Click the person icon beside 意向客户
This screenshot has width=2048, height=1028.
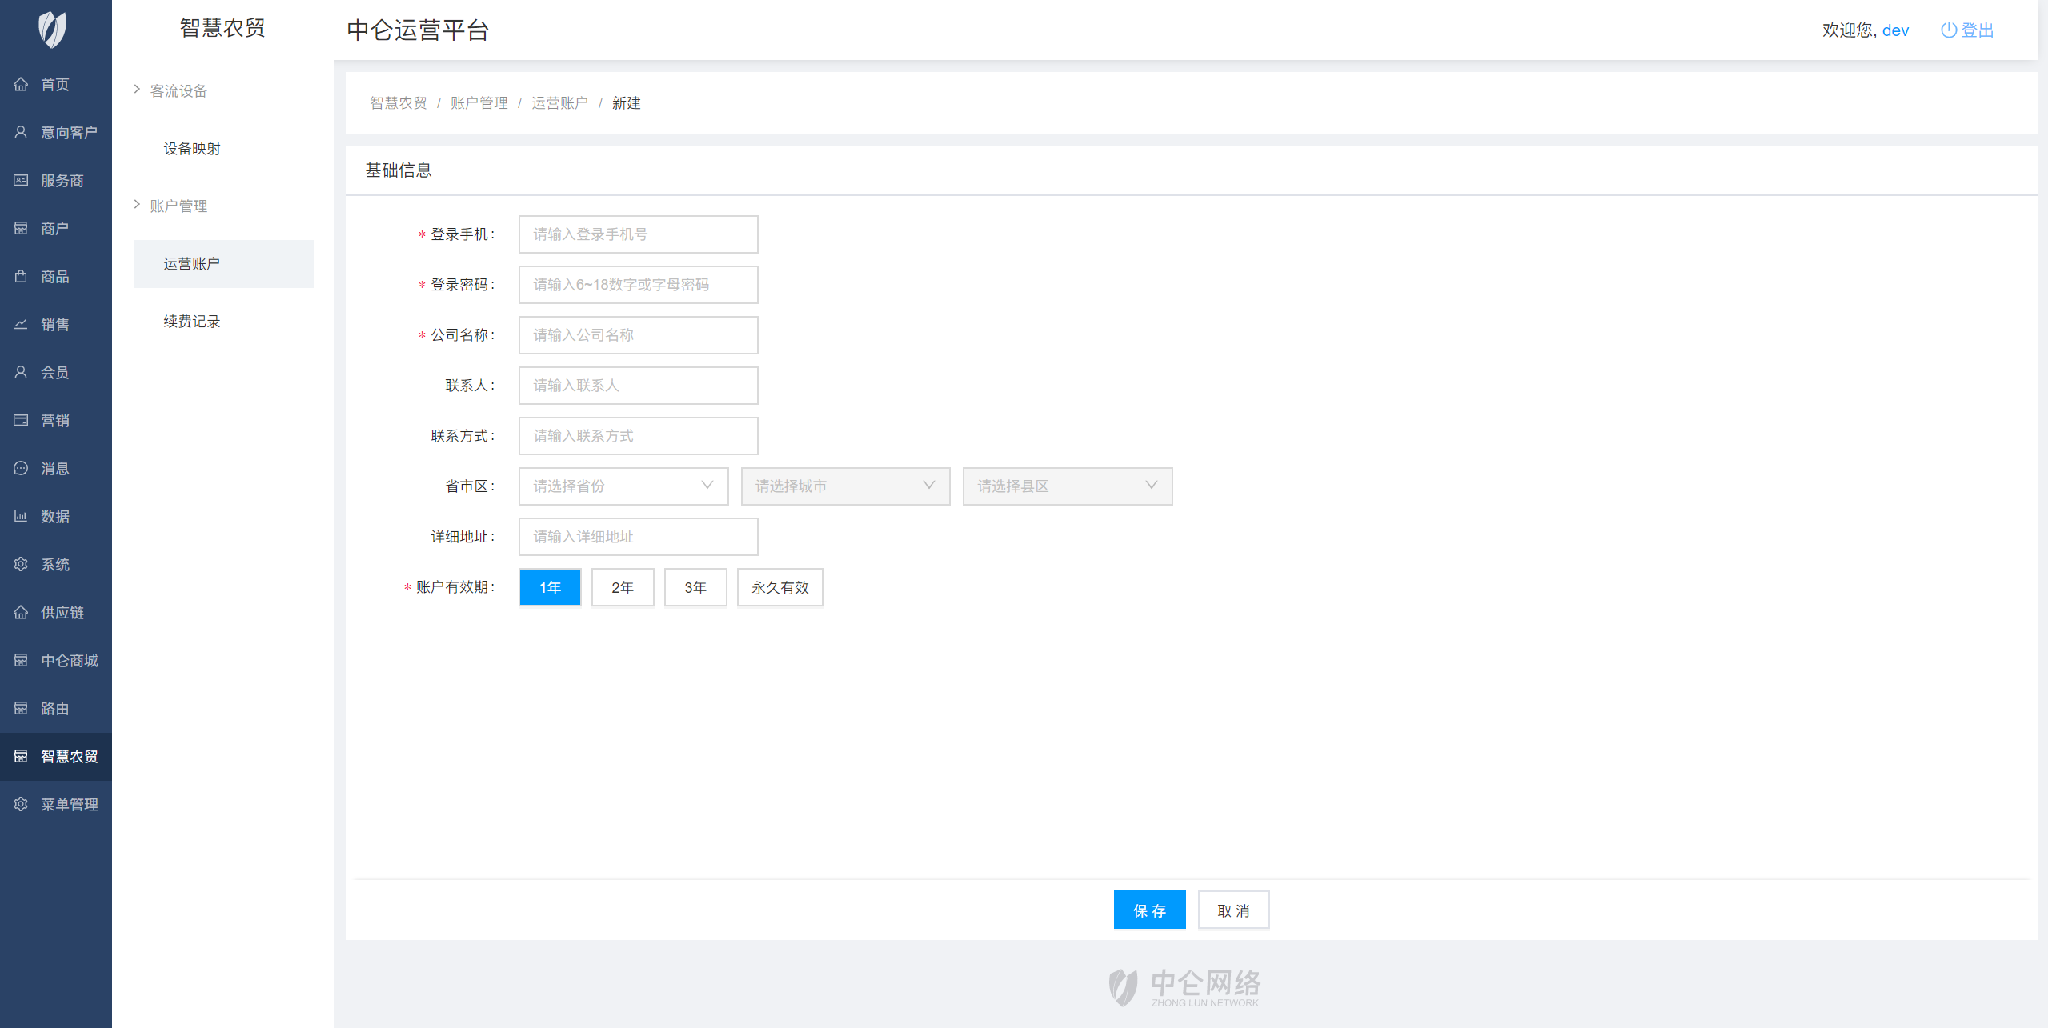coord(21,132)
